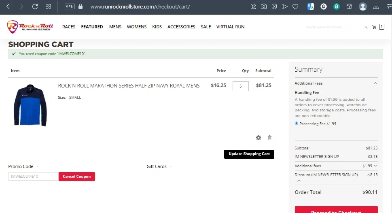The height and width of the screenshot is (213, 392).
Task: Click the Order Total $90.11 amount
Action: [370, 192]
